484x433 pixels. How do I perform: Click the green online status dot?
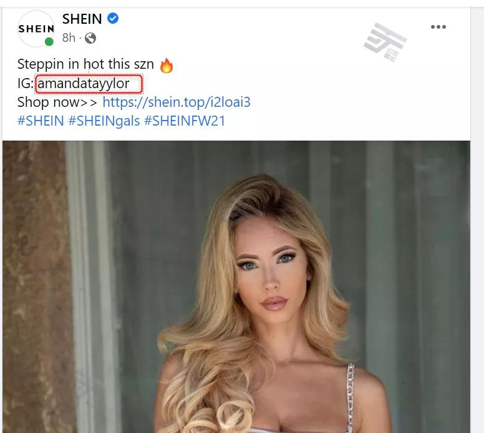49,42
